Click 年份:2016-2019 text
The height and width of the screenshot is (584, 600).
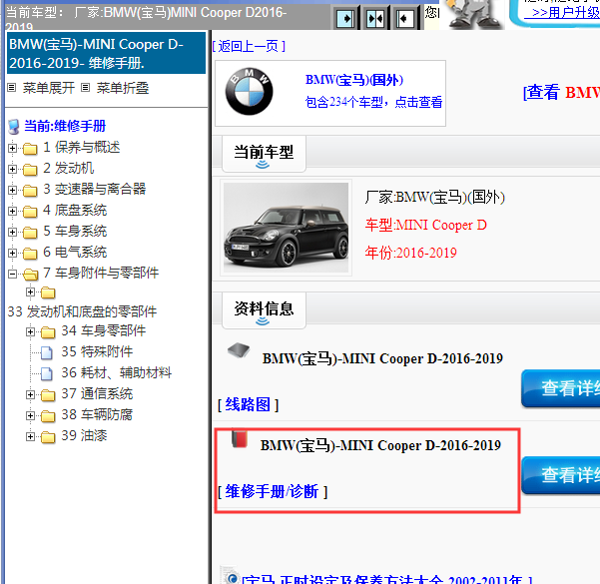[x=411, y=253]
